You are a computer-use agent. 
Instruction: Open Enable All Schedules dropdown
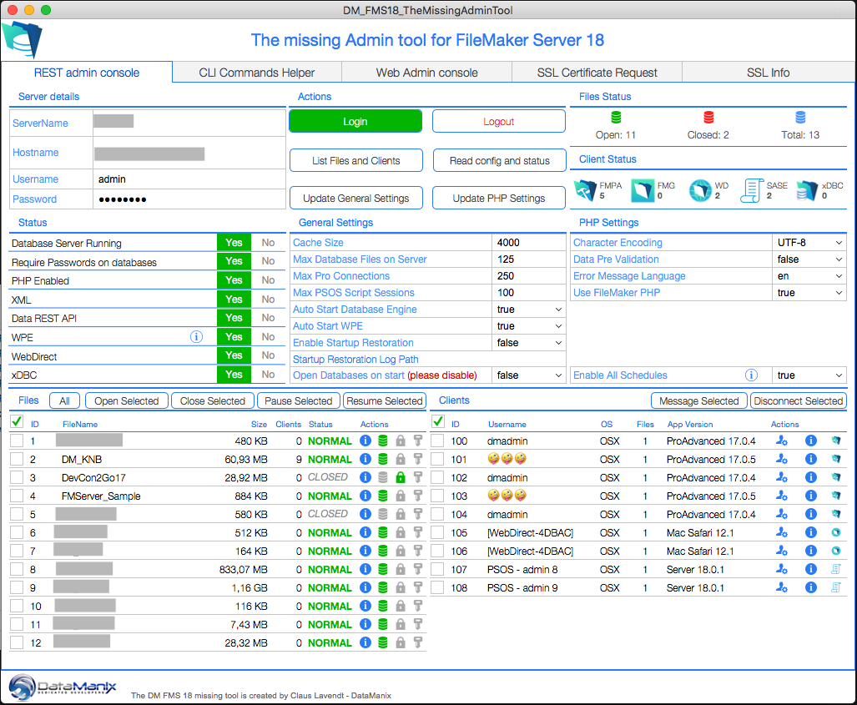pos(809,375)
